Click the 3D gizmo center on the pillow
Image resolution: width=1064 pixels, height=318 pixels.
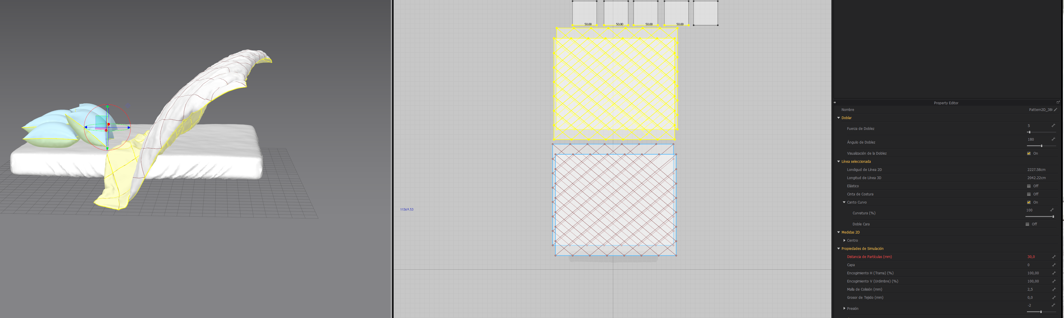(107, 128)
